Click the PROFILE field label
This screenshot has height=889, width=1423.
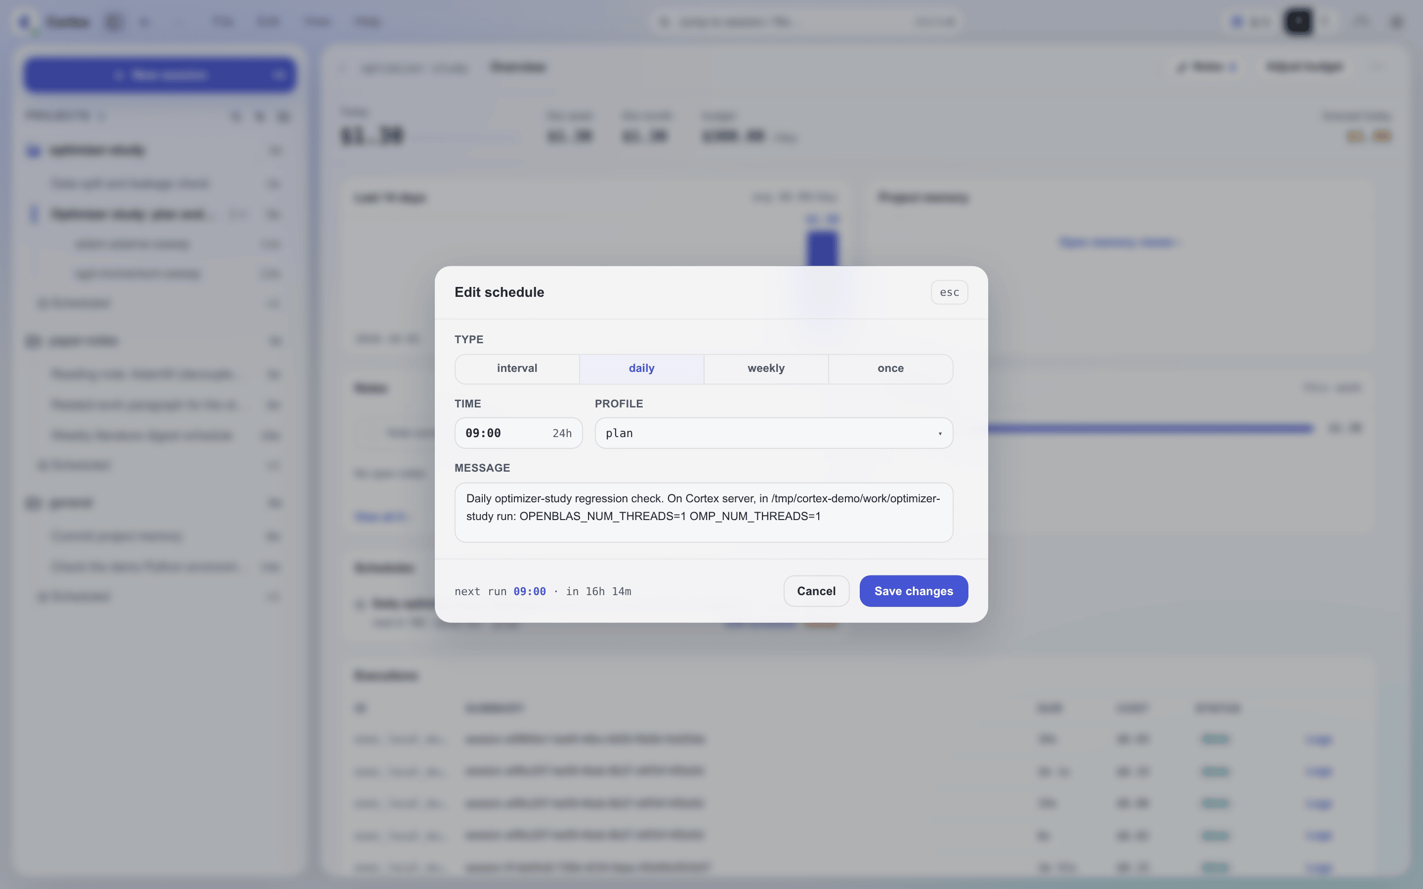click(619, 404)
